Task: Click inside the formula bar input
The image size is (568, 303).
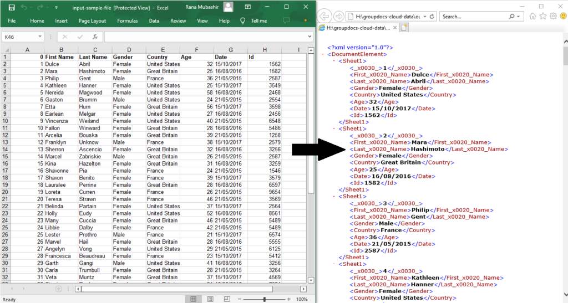Action: pyautogui.click(x=205, y=37)
